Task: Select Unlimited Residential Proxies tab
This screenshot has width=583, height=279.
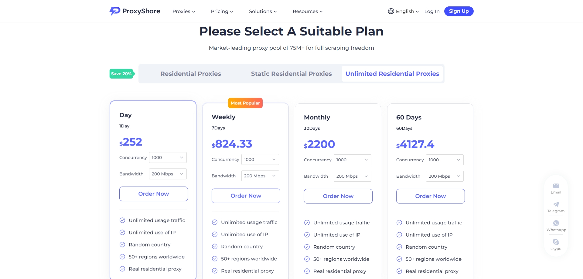Action: (392, 74)
